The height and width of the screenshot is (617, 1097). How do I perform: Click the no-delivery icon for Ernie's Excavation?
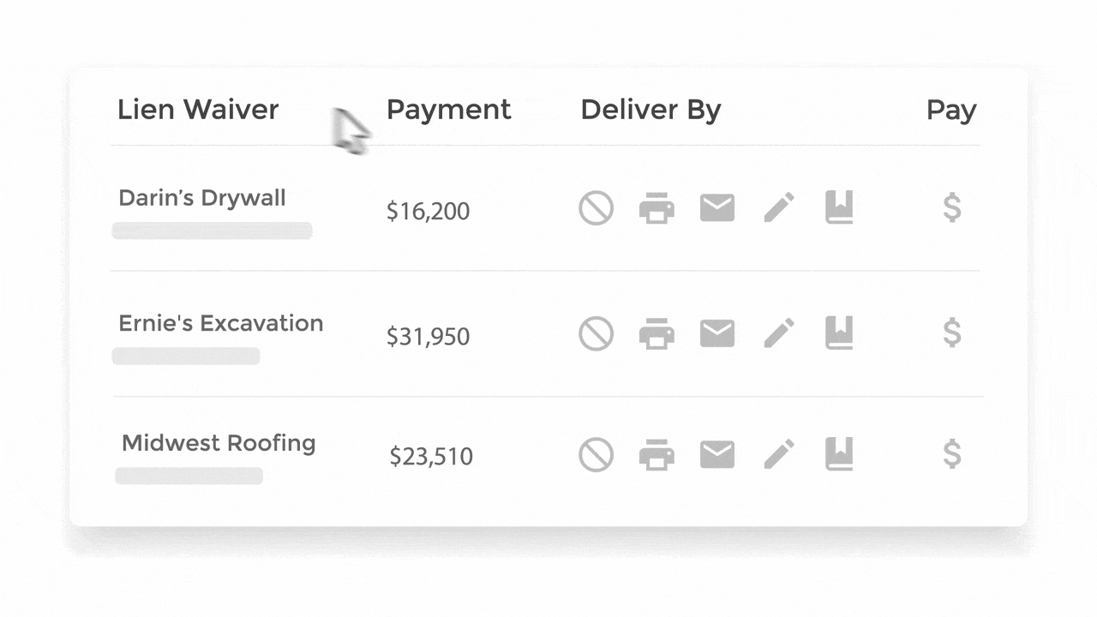coord(596,332)
